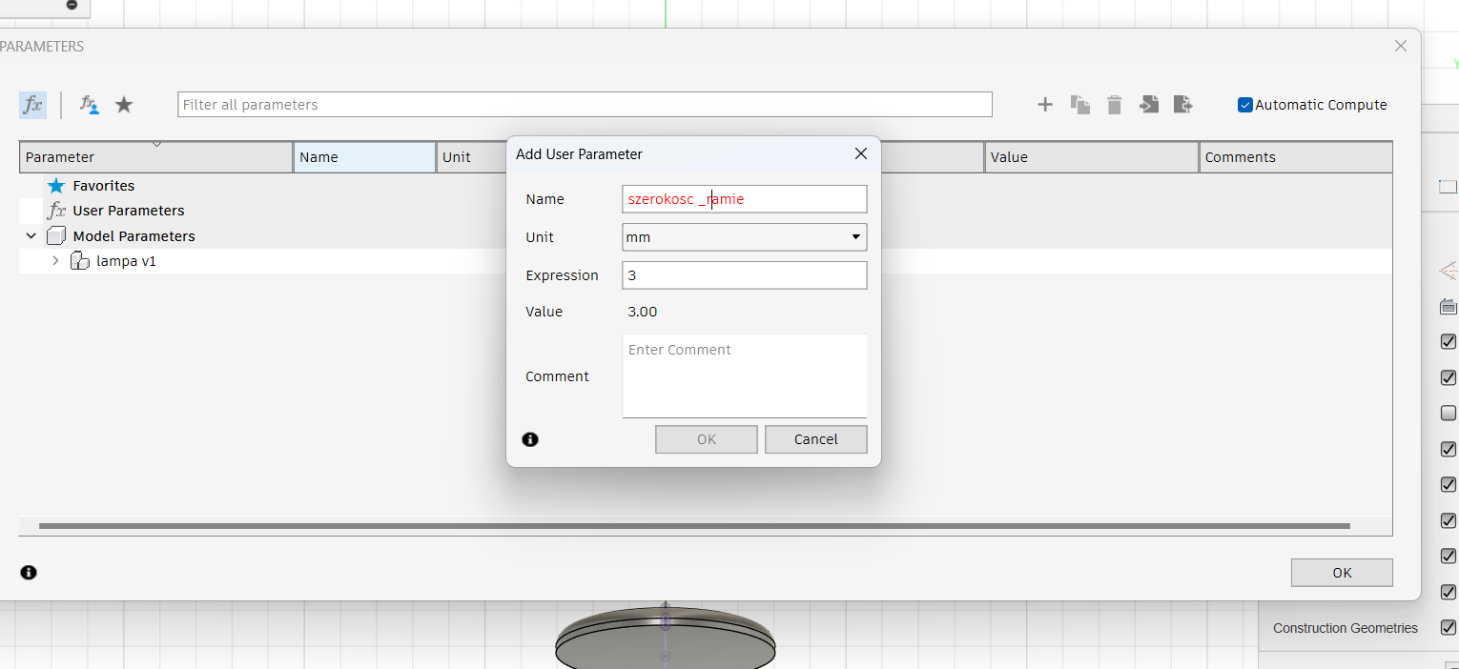This screenshot has width=1459, height=669.
Task: Click info icon at Parameters dialog bottom-left
Action: point(29,573)
